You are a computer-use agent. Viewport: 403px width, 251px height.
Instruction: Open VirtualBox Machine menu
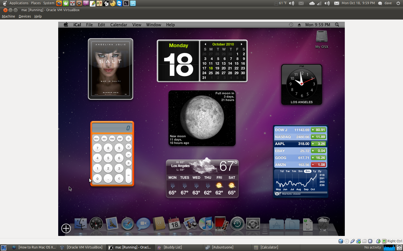point(8,16)
